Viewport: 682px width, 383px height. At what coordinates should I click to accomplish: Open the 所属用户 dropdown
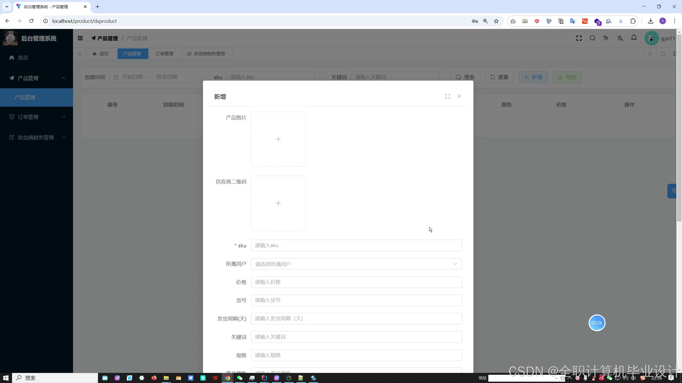pos(356,264)
